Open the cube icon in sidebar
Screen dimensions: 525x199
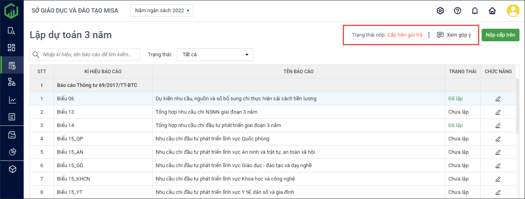pyautogui.click(x=12, y=169)
